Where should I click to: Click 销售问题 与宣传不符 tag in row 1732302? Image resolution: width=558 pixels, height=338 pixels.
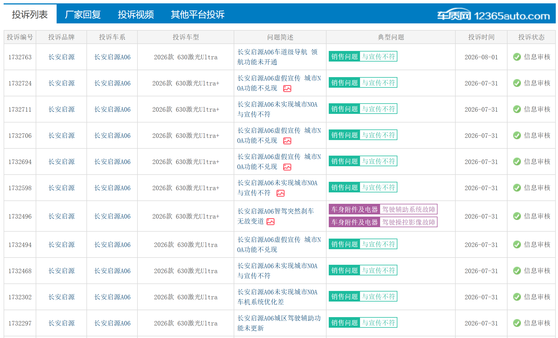(363, 297)
